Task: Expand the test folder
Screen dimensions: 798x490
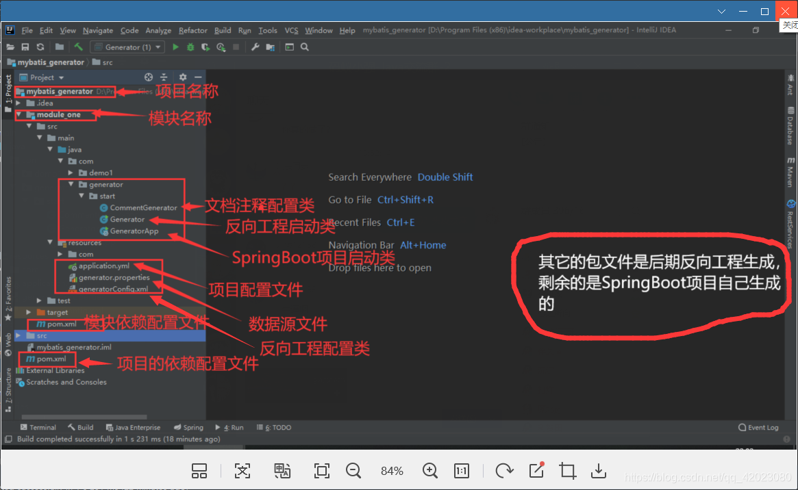Action: click(39, 301)
